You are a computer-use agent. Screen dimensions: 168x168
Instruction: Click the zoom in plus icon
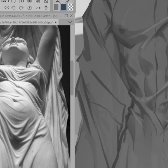click(21, 1)
